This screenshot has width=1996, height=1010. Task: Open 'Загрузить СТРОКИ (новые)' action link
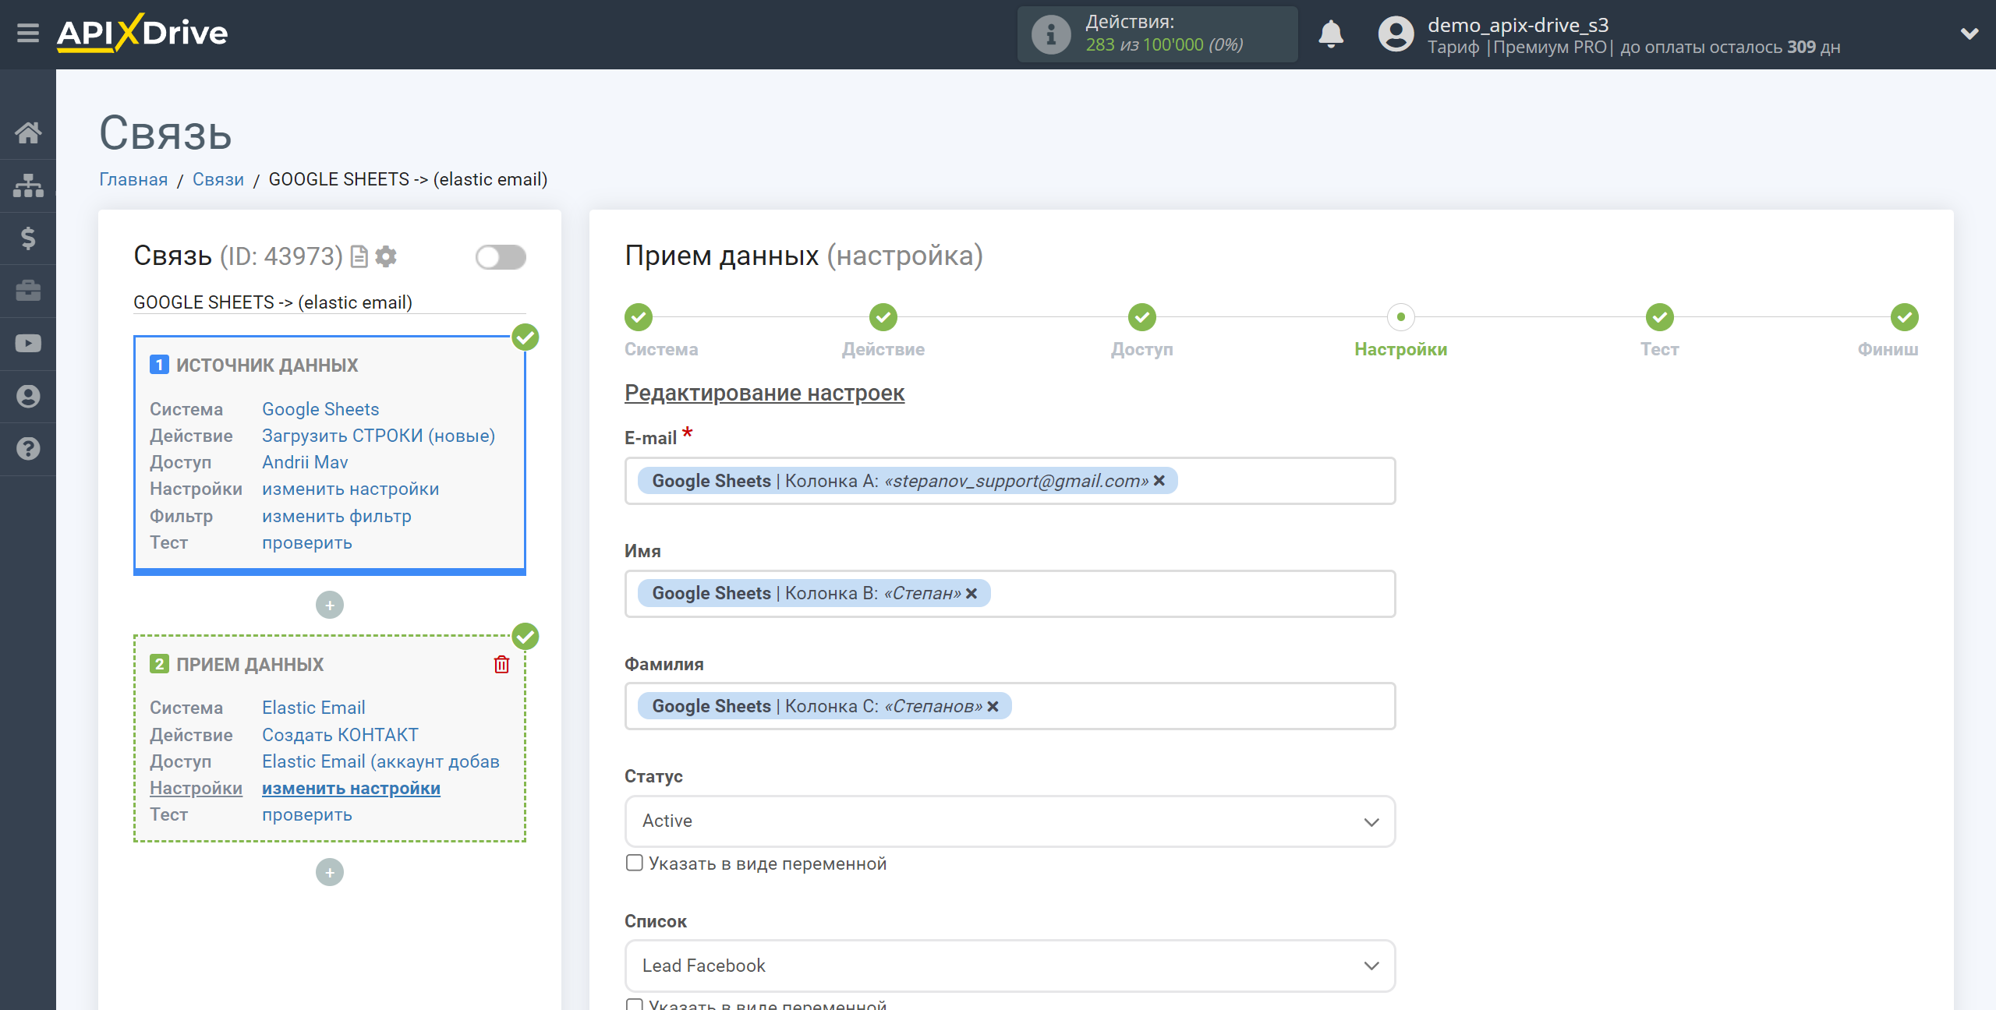[379, 436]
